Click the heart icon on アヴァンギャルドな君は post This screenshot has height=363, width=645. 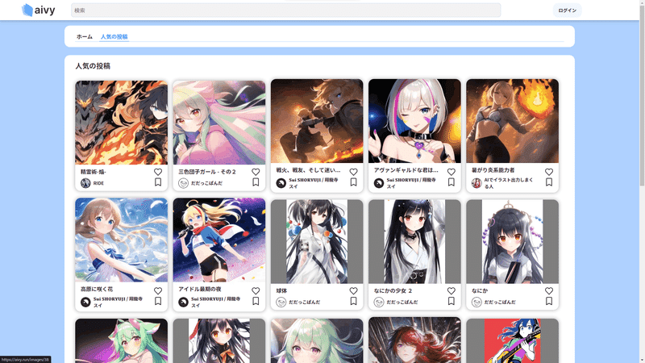click(451, 172)
